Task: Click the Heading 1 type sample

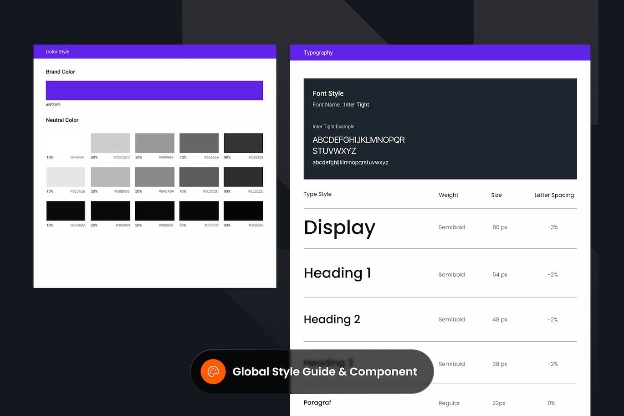Action: (337, 273)
